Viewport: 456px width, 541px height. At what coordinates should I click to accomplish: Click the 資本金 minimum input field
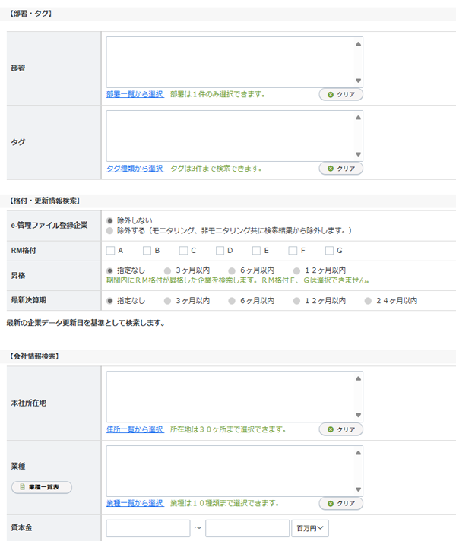148,528
